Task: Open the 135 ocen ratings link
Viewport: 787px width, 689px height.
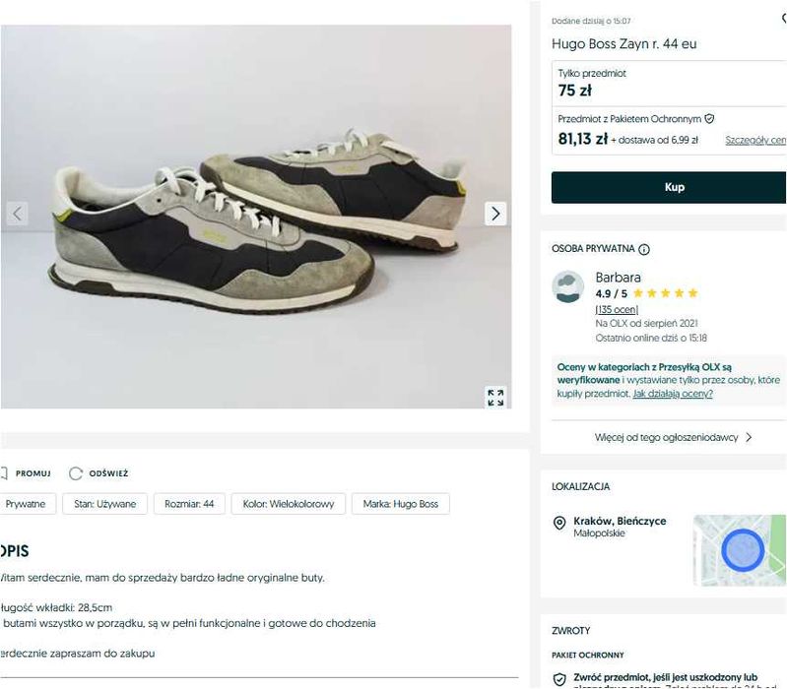Action: click(617, 309)
